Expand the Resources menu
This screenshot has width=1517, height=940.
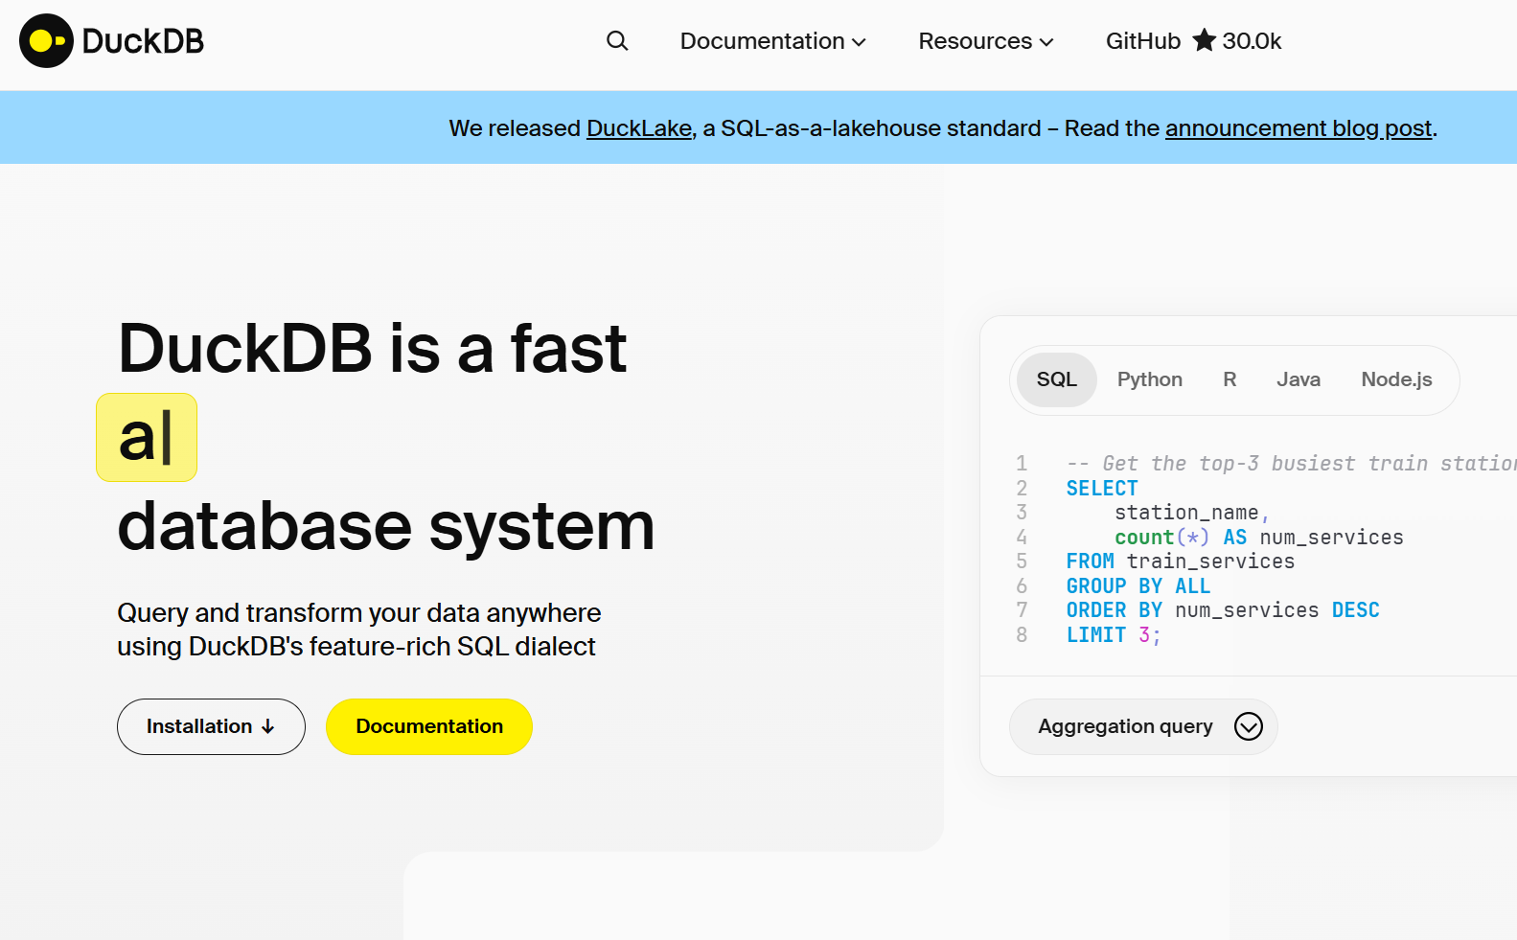coord(985,41)
